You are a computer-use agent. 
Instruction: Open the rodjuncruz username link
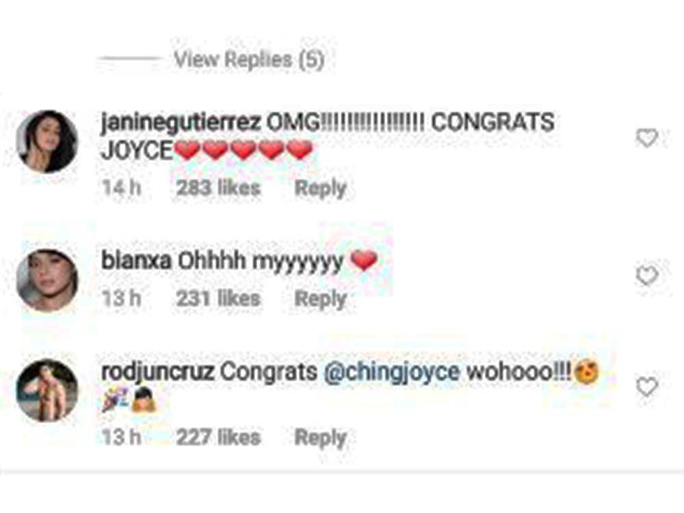(x=157, y=373)
